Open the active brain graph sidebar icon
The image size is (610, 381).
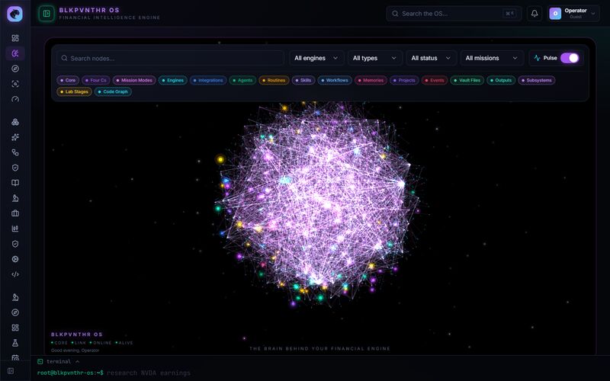pyautogui.click(x=15, y=53)
